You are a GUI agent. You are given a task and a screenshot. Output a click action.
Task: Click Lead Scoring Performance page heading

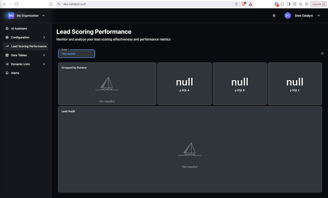[94, 32]
